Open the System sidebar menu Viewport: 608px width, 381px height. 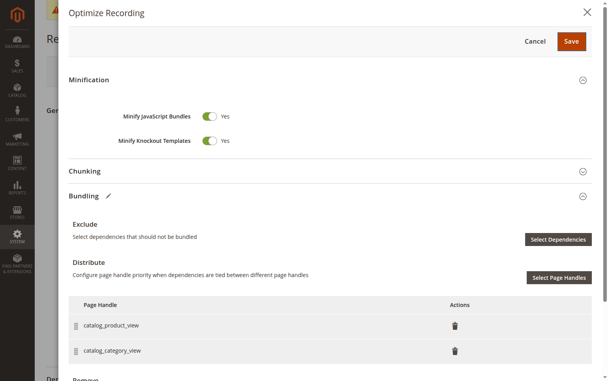pyautogui.click(x=17, y=237)
